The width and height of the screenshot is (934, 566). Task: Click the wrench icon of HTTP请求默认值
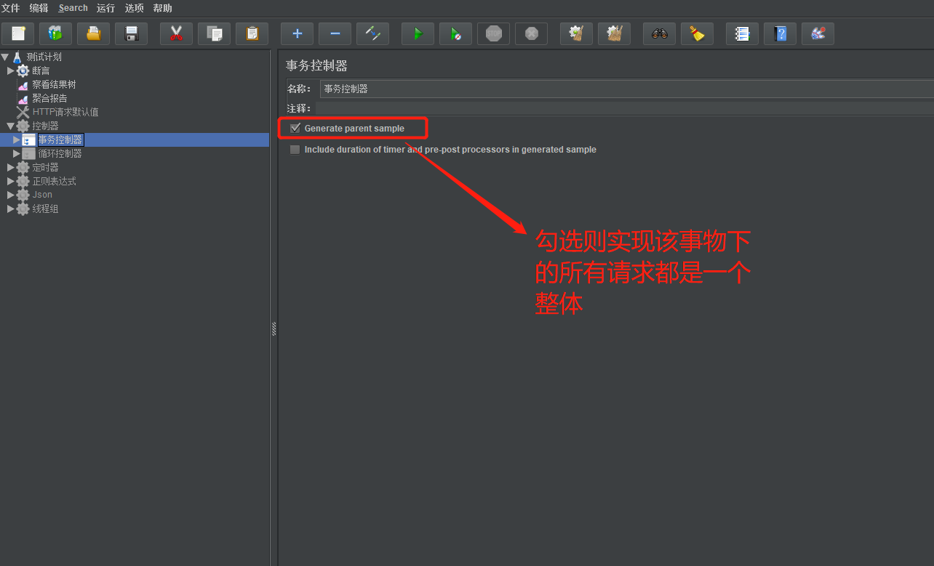pyautogui.click(x=23, y=112)
